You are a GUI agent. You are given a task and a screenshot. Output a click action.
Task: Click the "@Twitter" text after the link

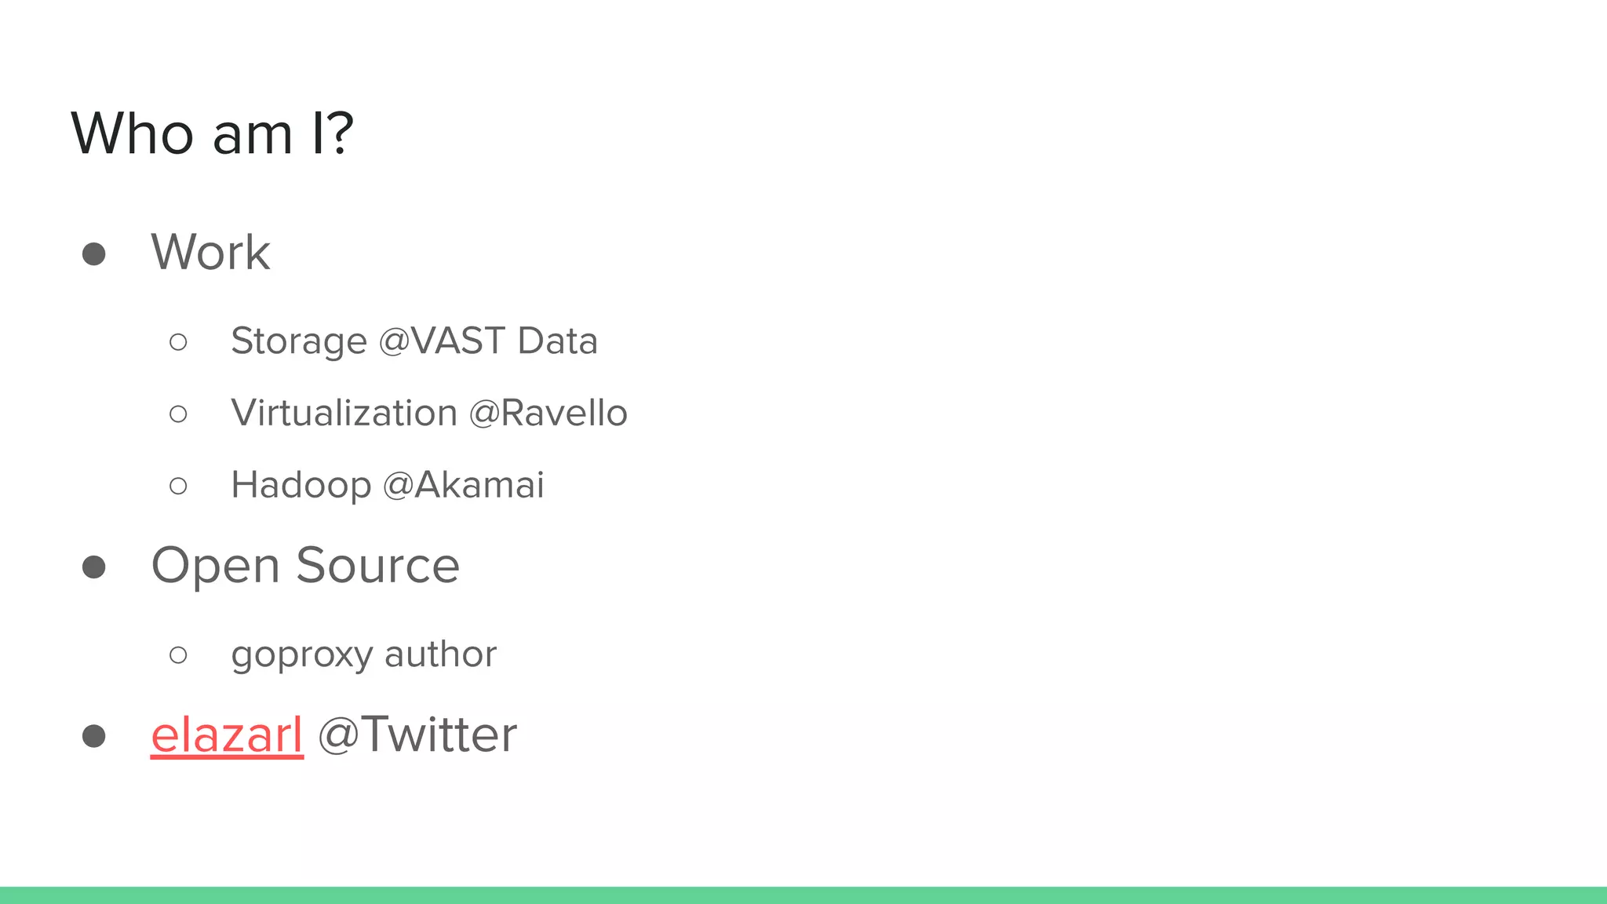coord(417,735)
